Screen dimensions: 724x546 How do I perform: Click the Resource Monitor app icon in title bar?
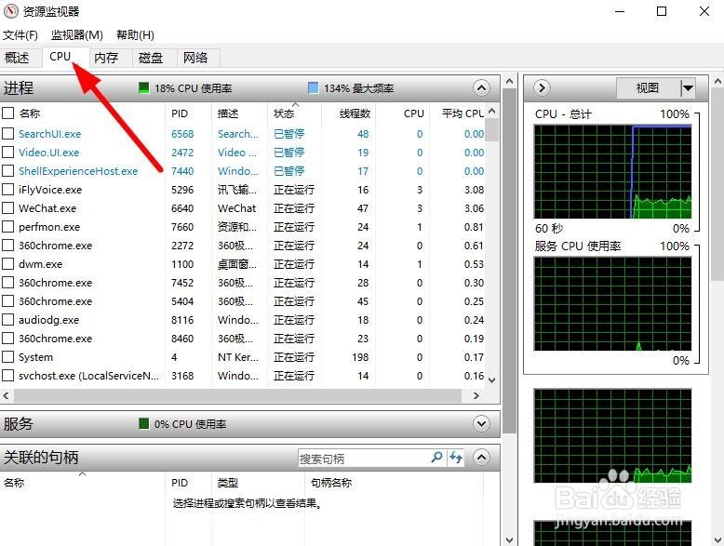10,11
